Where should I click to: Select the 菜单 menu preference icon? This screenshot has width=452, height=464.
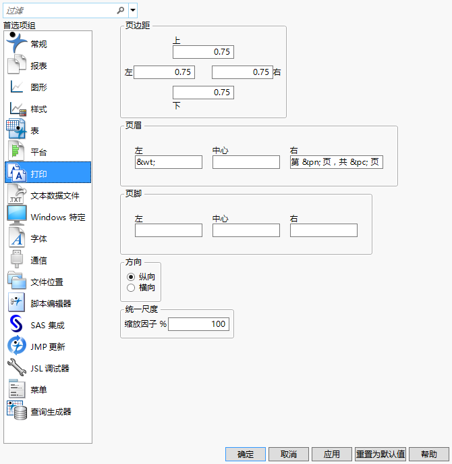17,388
